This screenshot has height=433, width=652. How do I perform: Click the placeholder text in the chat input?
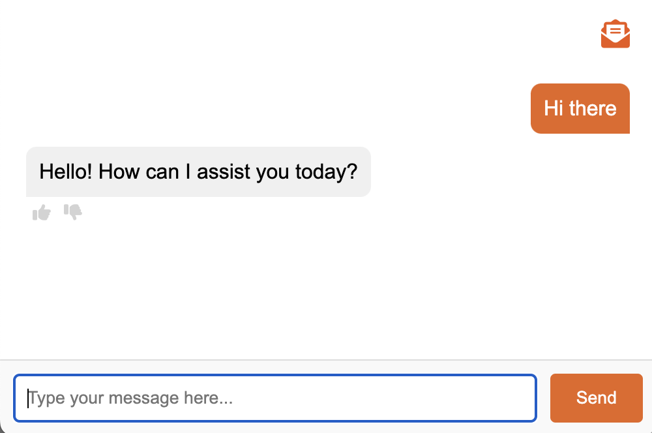(130, 398)
